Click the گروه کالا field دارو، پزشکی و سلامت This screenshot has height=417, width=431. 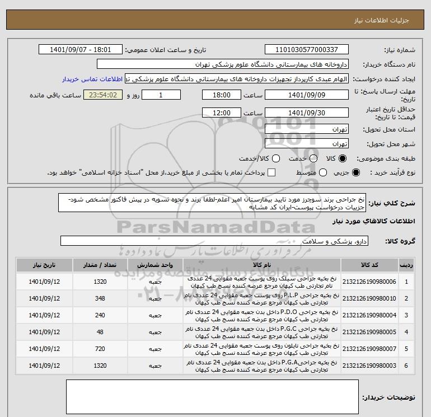pos(214,241)
